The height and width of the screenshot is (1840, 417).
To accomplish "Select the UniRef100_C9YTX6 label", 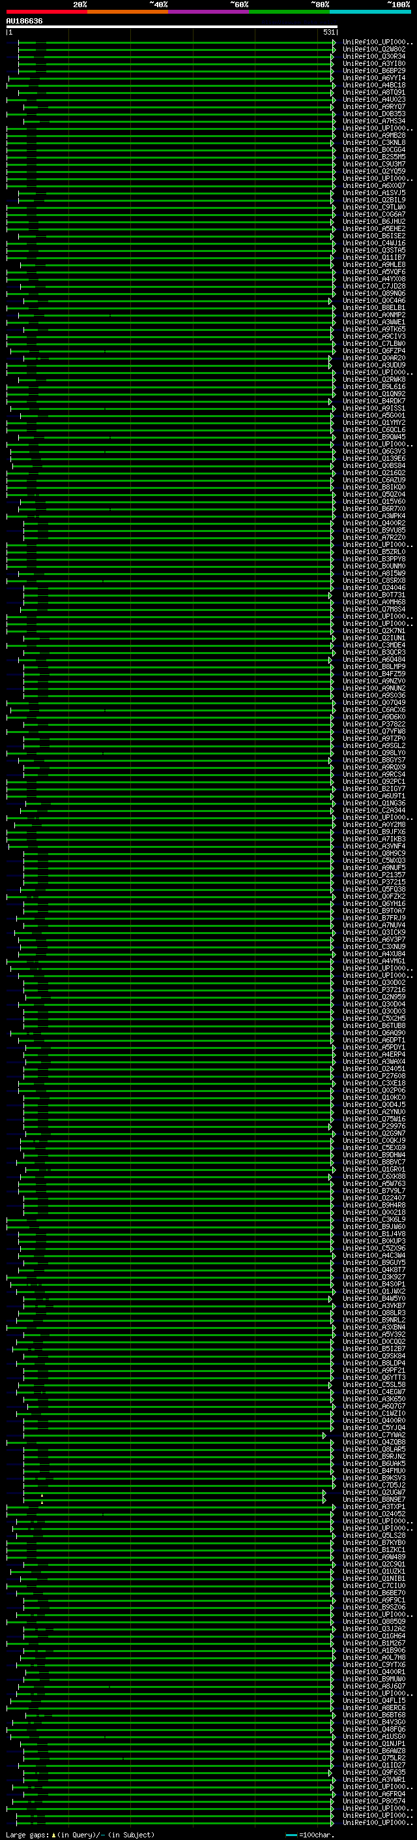I will [x=374, y=1664].
